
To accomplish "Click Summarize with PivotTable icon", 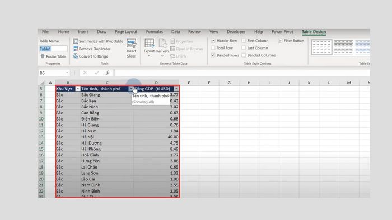I will pos(76,41).
